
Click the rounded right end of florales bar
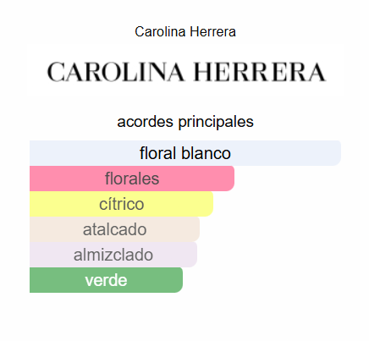pos(230,179)
